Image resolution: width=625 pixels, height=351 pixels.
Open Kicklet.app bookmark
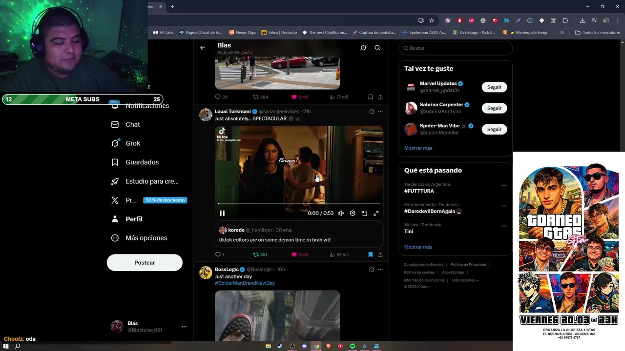(474, 33)
